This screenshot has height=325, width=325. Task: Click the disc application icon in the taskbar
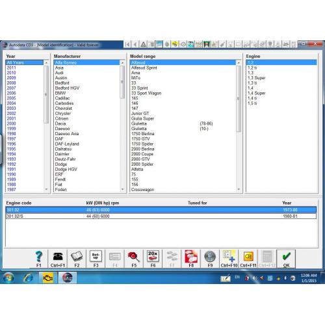click(68, 278)
